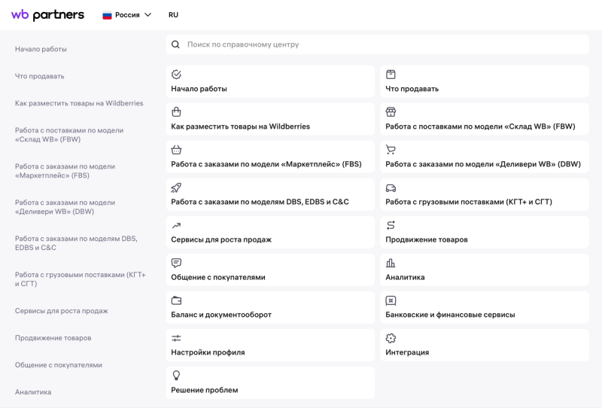
Task: Click bar chart icon for Аналитика card
Action: pos(391,263)
